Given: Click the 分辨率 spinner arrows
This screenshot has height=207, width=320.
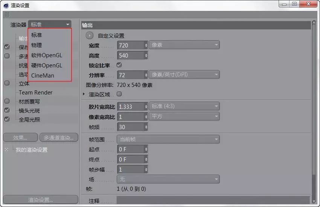Looking at the screenshot, I should [146, 75].
